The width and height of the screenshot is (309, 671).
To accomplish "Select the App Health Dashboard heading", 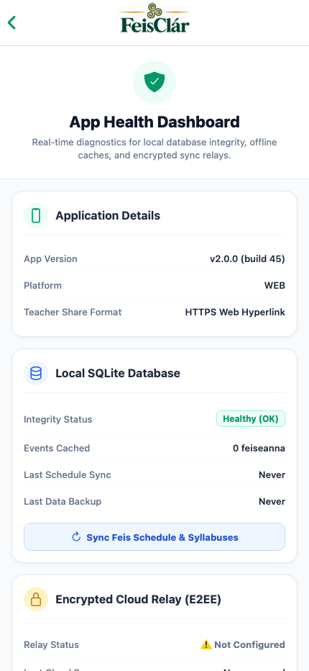I will click(x=154, y=122).
